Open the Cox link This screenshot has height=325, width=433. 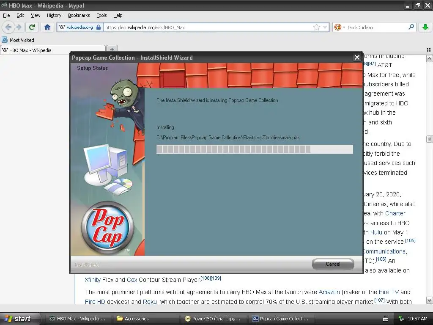coord(132,280)
